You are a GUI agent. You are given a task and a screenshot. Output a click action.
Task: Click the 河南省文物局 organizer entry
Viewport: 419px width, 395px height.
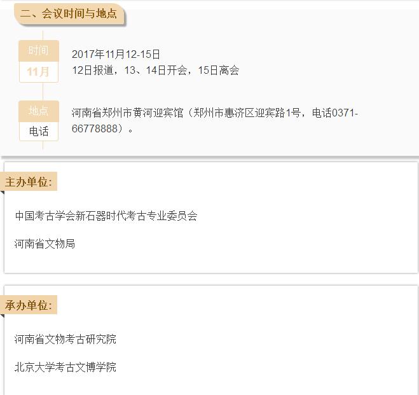pyautogui.click(x=45, y=244)
